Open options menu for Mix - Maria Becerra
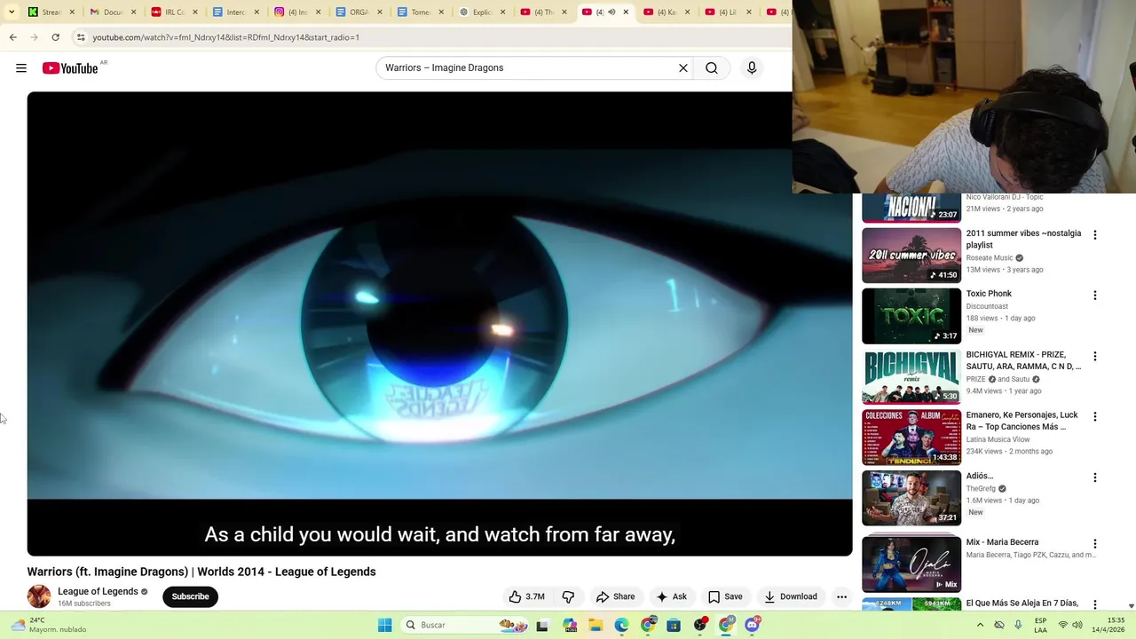 [x=1095, y=544]
